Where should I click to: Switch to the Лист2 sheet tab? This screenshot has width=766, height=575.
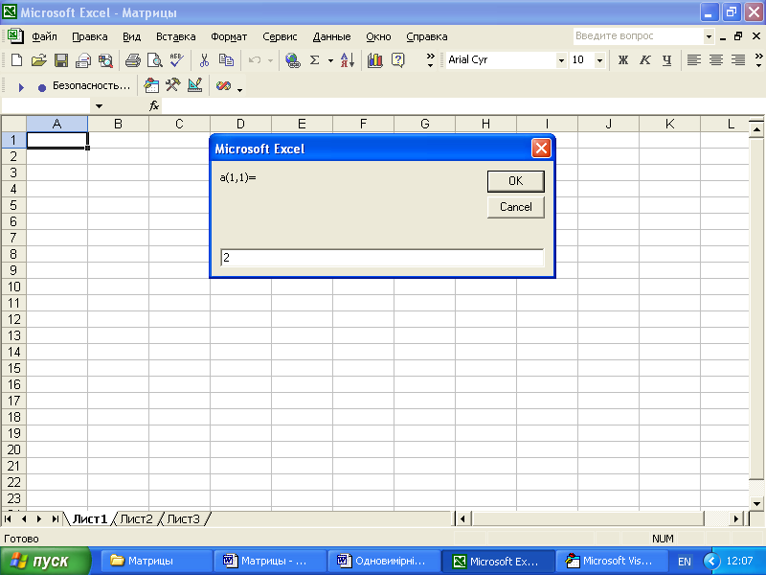(x=136, y=518)
